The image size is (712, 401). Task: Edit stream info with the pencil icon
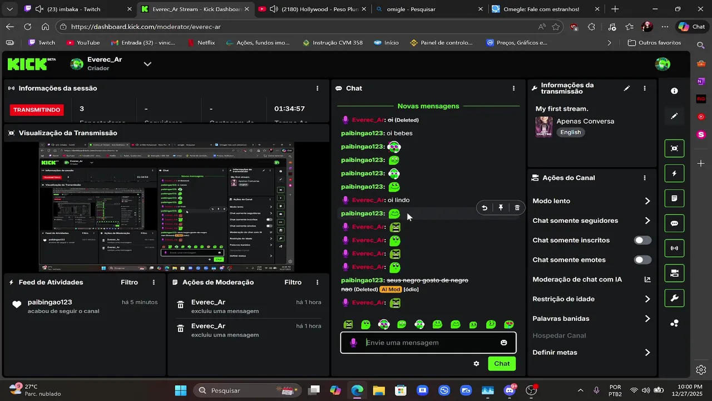click(627, 88)
